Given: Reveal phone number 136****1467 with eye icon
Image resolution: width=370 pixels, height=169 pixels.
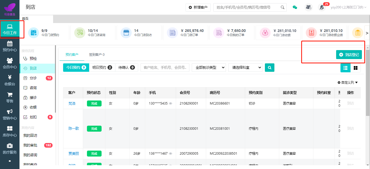Looking at the screenshot, I should click(x=171, y=154).
